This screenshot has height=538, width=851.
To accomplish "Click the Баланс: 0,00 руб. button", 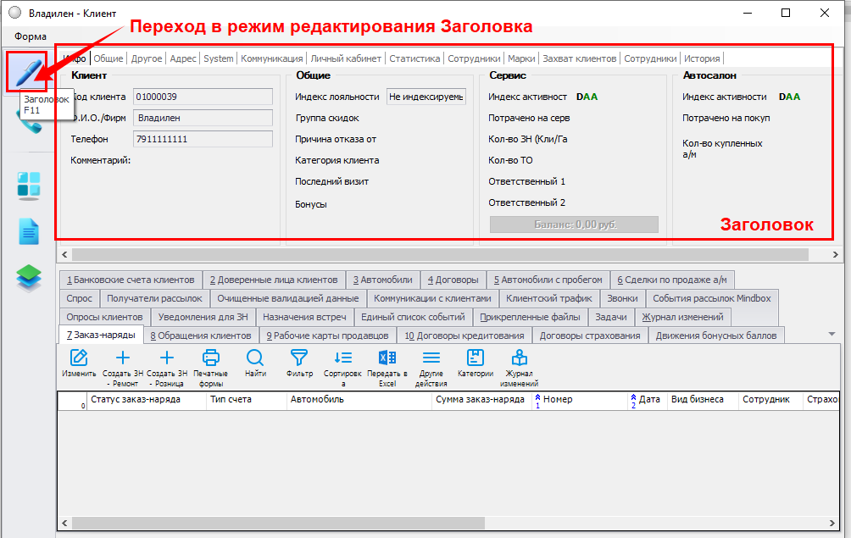I will (574, 225).
